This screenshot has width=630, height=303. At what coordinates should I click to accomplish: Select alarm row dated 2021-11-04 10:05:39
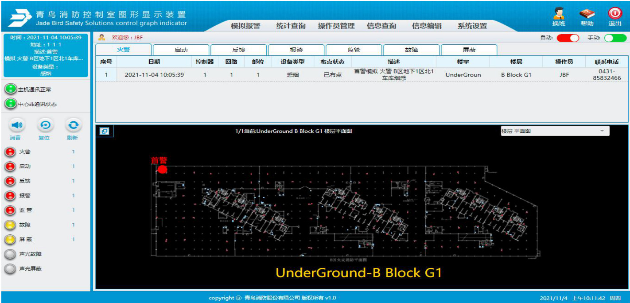pyautogui.click(x=362, y=74)
